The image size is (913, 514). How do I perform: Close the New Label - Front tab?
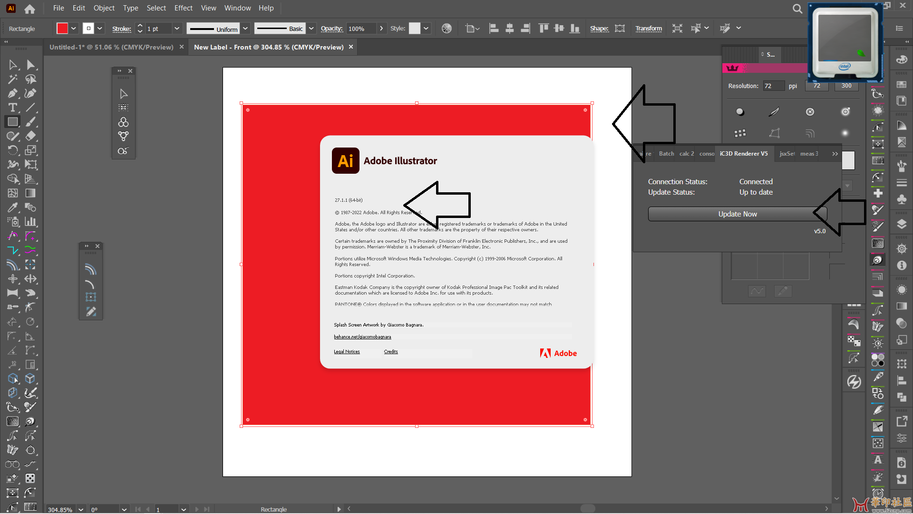351,47
